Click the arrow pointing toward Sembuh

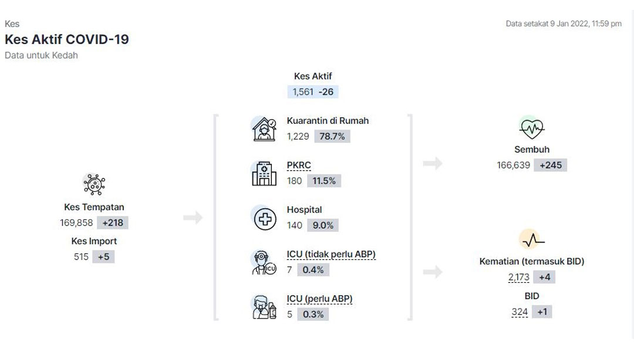pos(433,164)
